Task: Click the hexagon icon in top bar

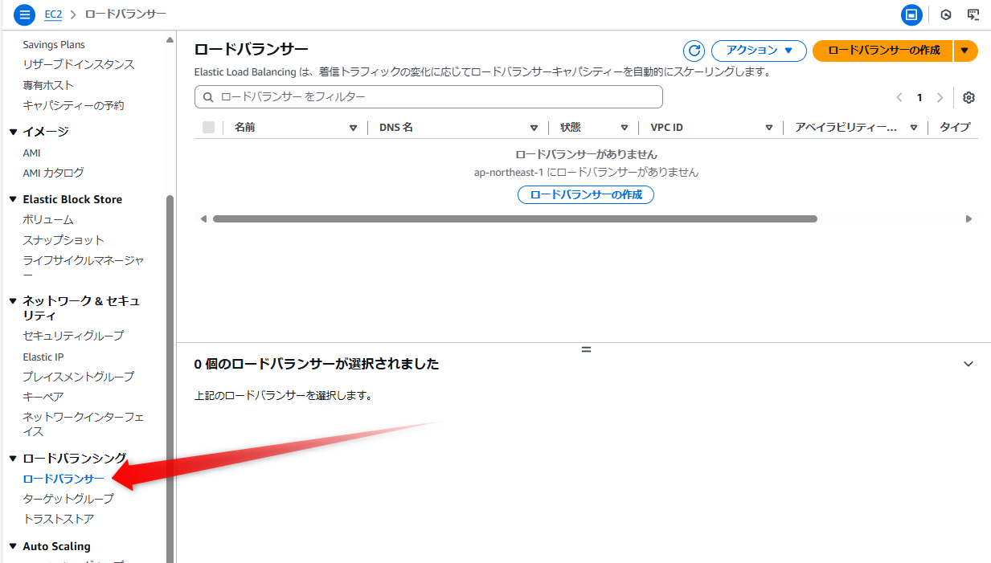Action: click(x=946, y=14)
